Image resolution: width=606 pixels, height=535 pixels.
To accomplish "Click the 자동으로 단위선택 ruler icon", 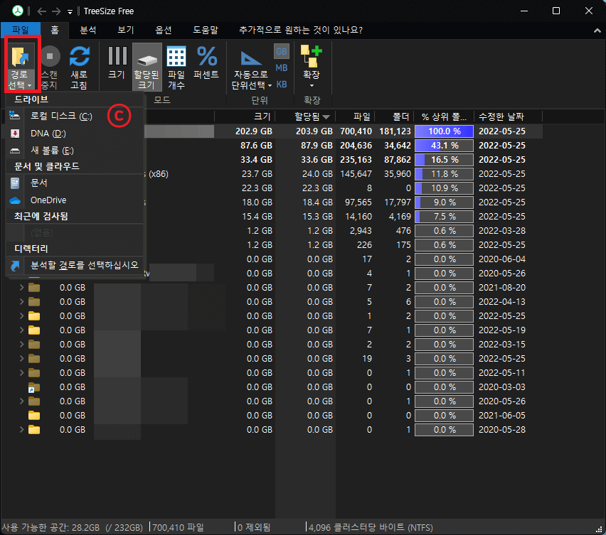I will click(x=251, y=58).
